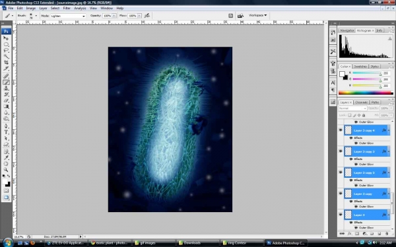Select the Eraser tool

pos(6,101)
